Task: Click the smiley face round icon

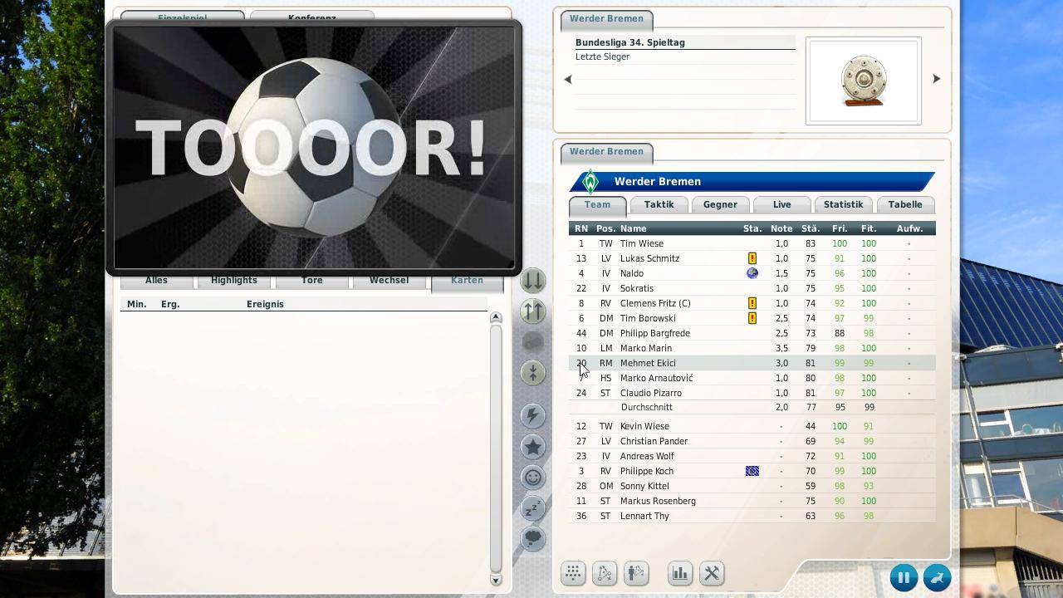Action: [533, 478]
